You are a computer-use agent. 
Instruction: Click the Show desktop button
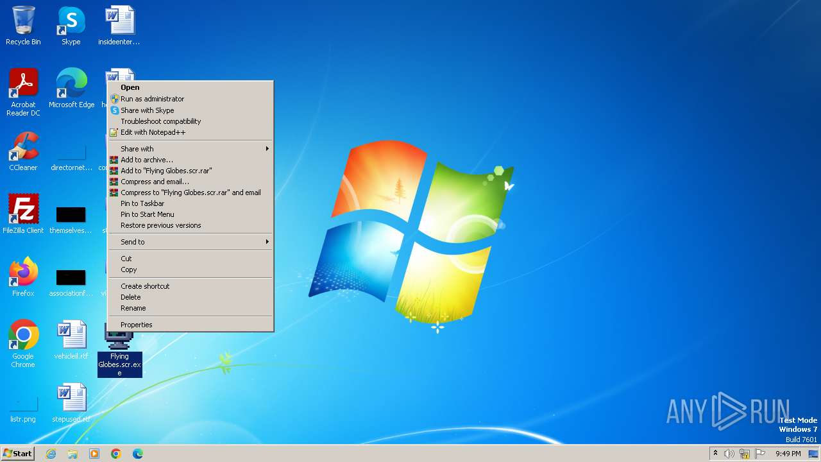pos(814,454)
